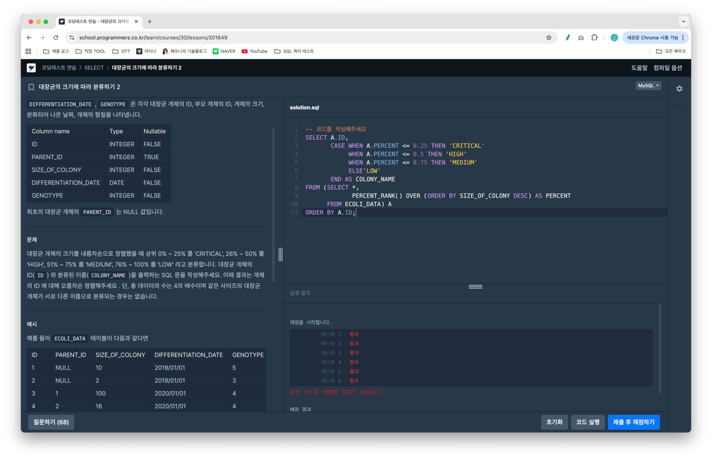
Task: Click the 대장균의 크기에 따라 분류하기 2 title
Action: coord(79,87)
